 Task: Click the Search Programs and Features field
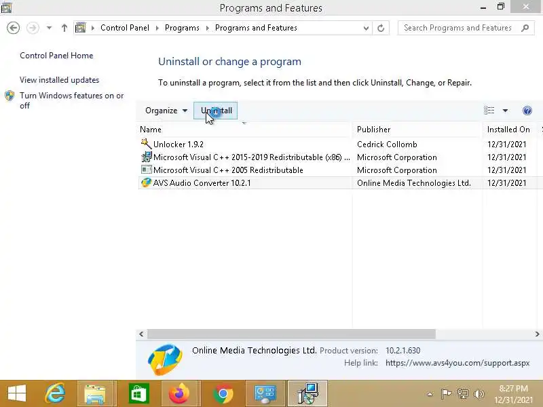(x=466, y=28)
